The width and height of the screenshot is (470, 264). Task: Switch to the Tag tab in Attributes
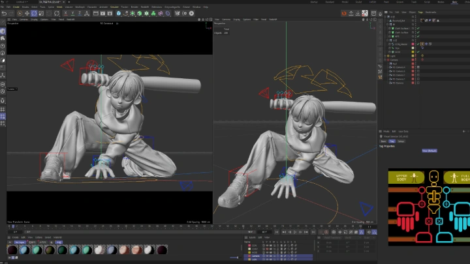coord(392,141)
